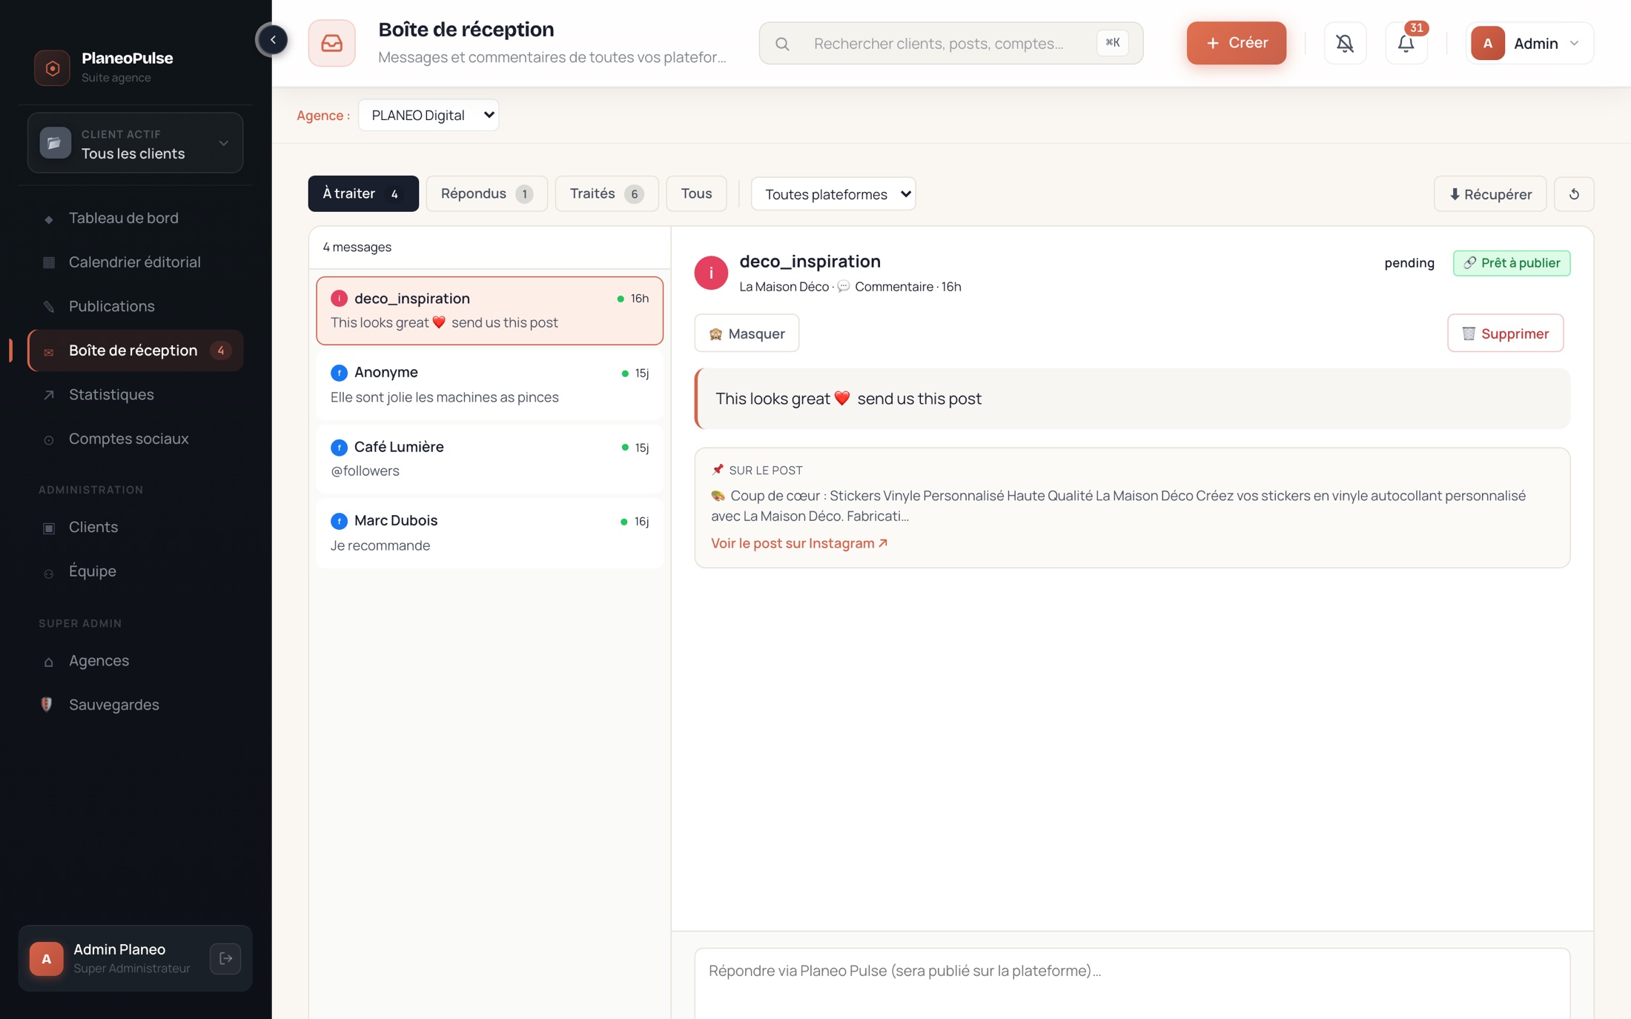The image size is (1631, 1019).
Task: Open the Admin user menu dropdown
Action: click(1529, 43)
